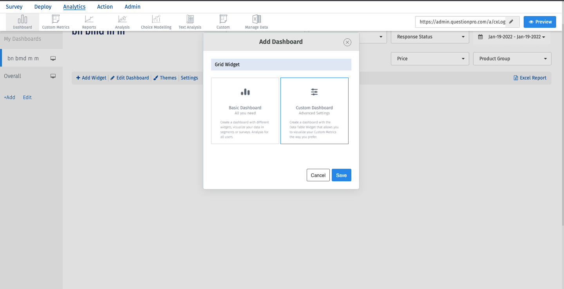Expand the Product Group dropdown

[x=512, y=59]
